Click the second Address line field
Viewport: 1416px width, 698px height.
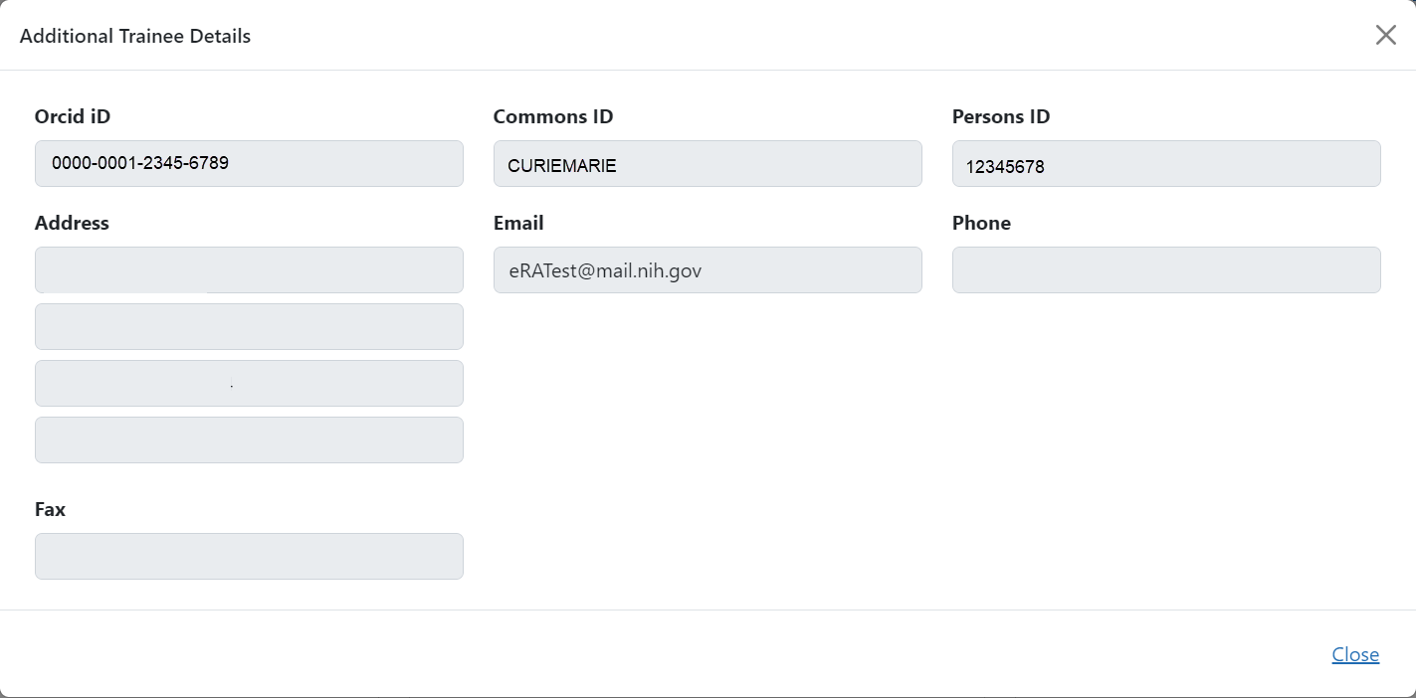[249, 326]
